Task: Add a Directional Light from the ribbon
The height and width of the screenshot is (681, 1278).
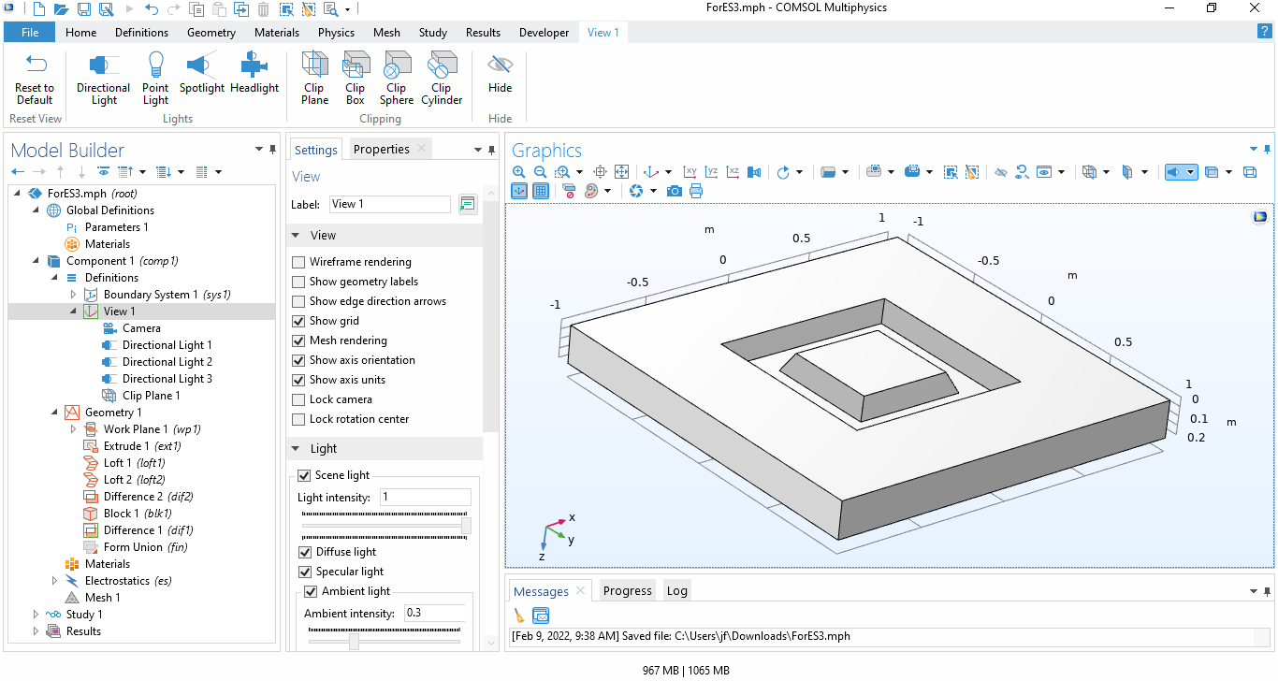Action: point(103,79)
